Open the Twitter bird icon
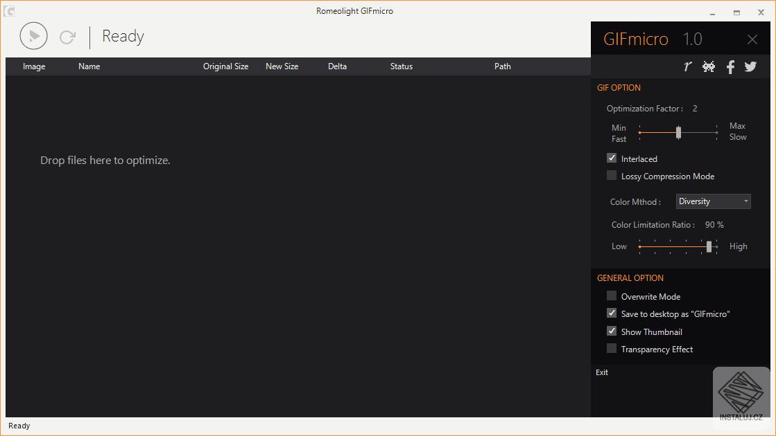776x436 pixels. 750,66
